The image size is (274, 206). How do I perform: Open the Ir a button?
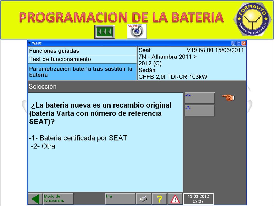pyautogui.click(x=120, y=199)
